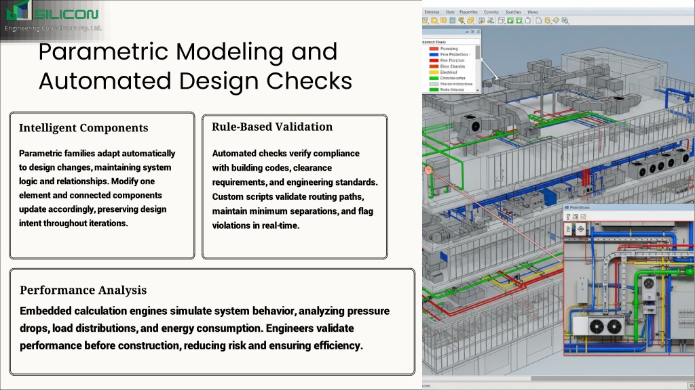Open the Views menu
Viewport: 695px width, 390px height.
[532, 12]
